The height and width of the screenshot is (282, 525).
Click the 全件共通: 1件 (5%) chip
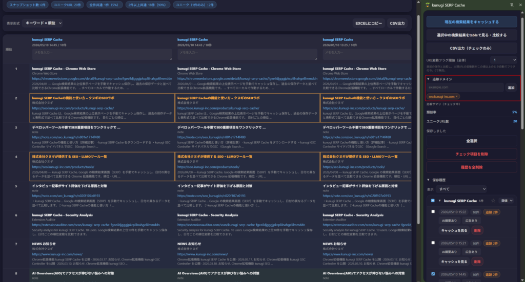(x=104, y=5)
